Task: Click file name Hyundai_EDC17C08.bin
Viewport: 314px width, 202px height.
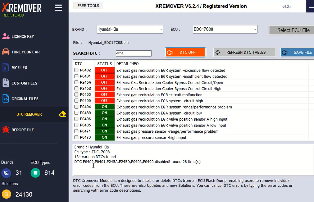Action: pyautogui.click(x=108, y=43)
